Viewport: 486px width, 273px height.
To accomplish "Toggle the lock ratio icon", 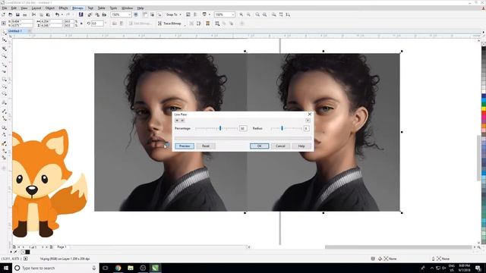I will click(81, 24).
